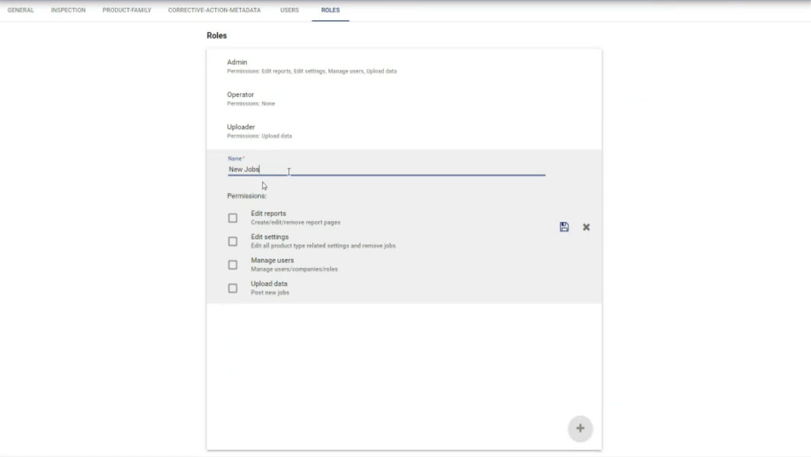Select the Roles tab
This screenshot has width=811, height=457.
point(330,10)
